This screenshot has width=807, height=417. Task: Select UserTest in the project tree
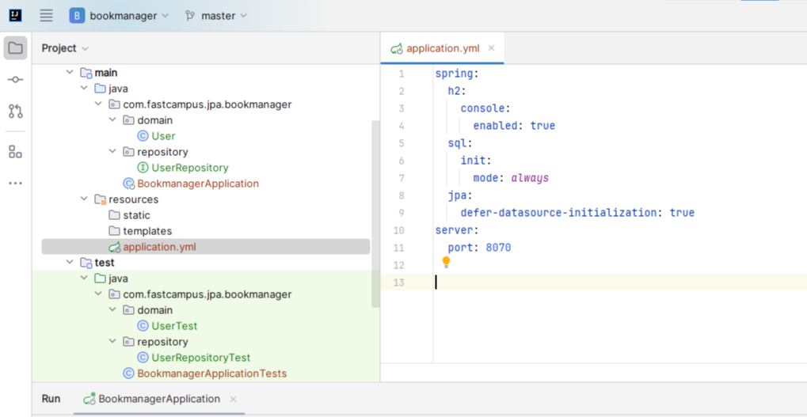click(x=174, y=326)
